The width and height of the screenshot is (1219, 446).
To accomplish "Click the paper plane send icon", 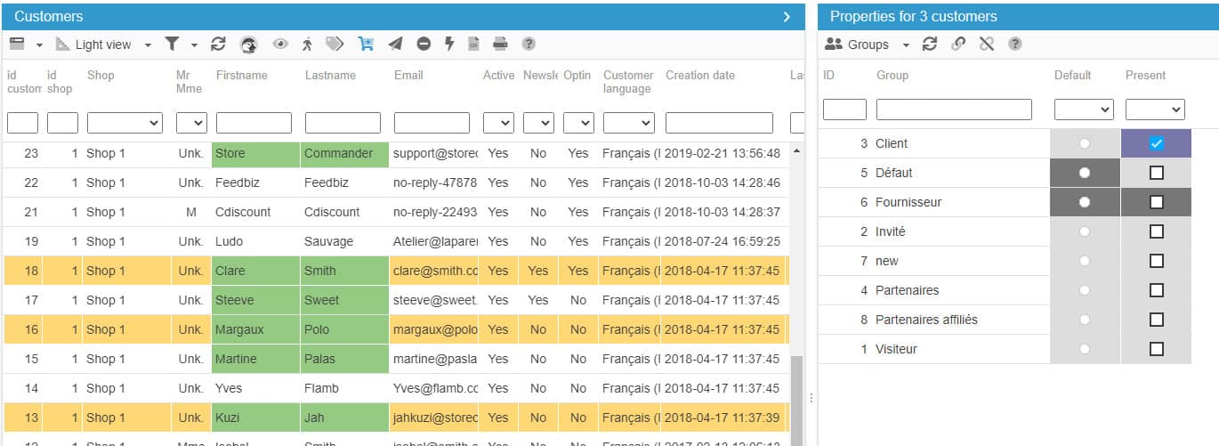I will pos(395,44).
